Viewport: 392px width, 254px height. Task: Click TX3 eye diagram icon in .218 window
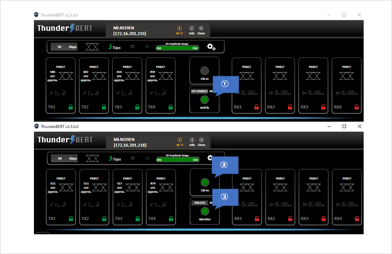[133, 188]
